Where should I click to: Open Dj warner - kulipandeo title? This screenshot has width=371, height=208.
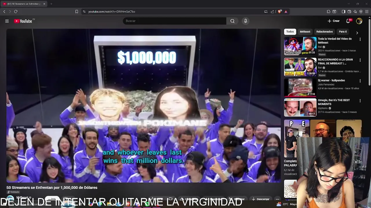[x=331, y=80]
